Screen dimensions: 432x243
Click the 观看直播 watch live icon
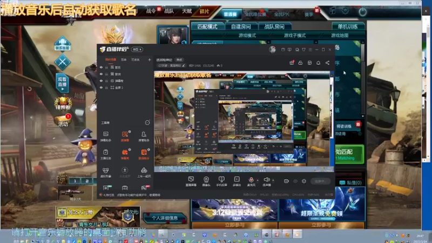[62, 83]
